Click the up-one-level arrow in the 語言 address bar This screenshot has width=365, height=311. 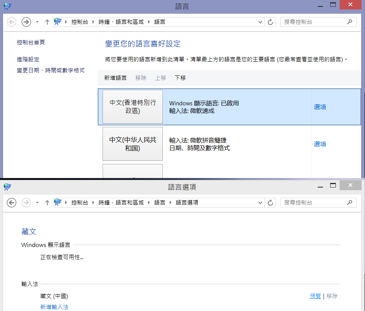pos(47,22)
